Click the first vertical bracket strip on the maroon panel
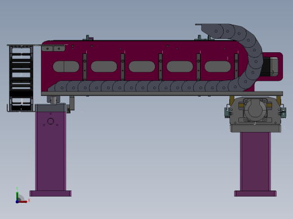 tap(85, 67)
